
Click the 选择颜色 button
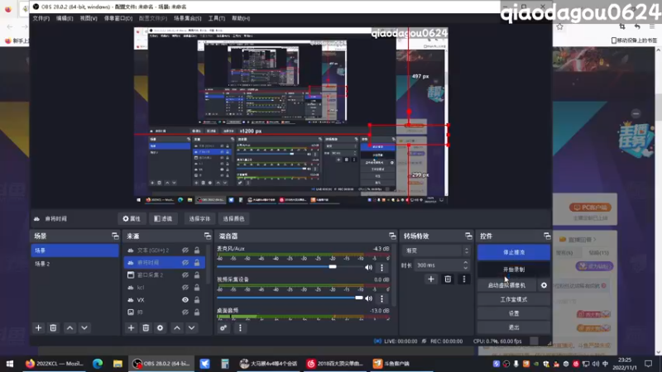pyautogui.click(x=233, y=218)
